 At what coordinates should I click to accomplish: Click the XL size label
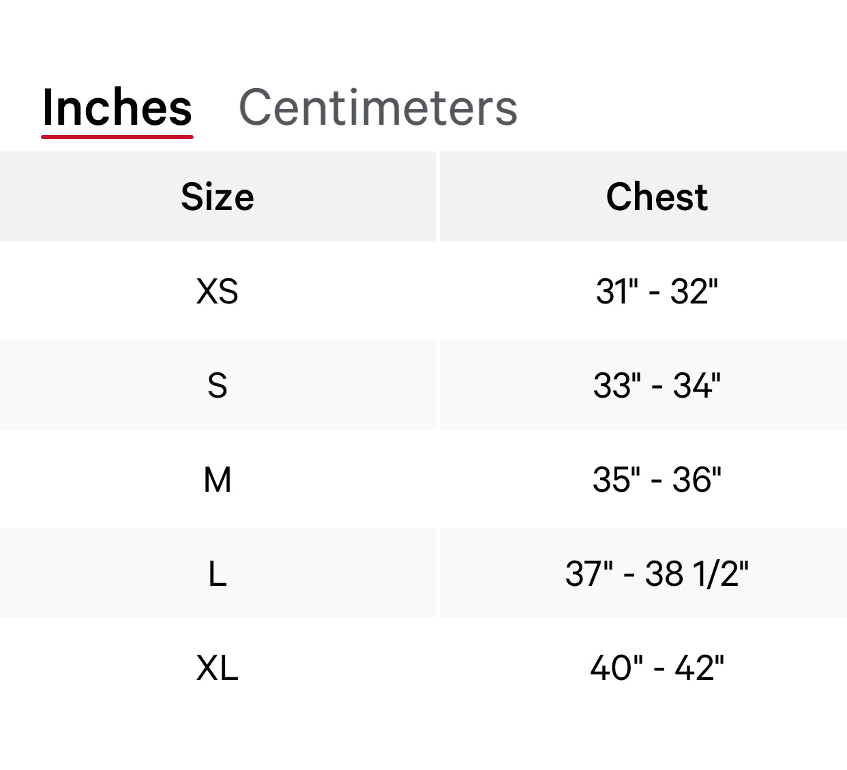click(218, 669)
